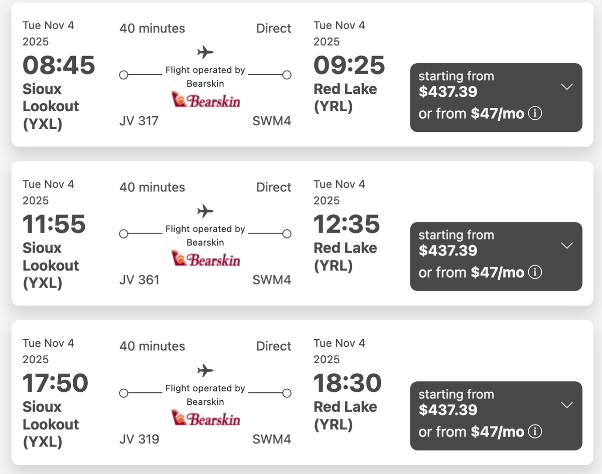The width and height of the screenshot is (602, 474).
Task: Click the airplane icon on the 08:45 flight
Action: [205, 52]
